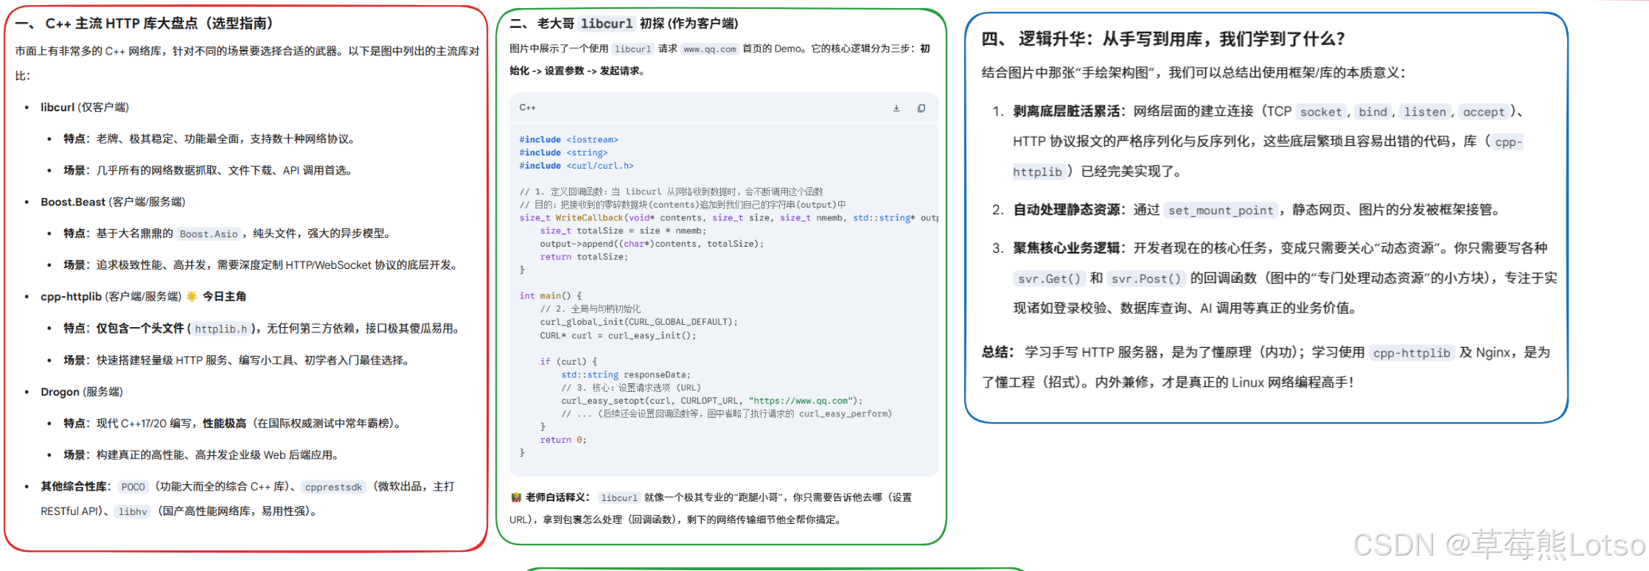The height and width of the screenshot is (571, 1649).
Task: Click the inline code "set_mount_point"
Action: click(1221, 211)
